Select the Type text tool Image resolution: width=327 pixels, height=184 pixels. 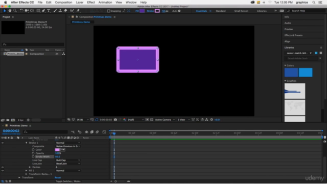click(49, 11)
